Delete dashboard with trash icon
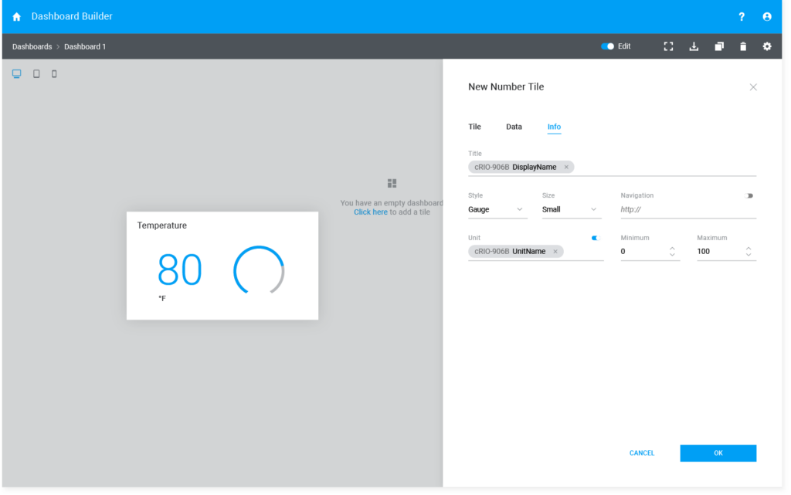 click(743, 46)
